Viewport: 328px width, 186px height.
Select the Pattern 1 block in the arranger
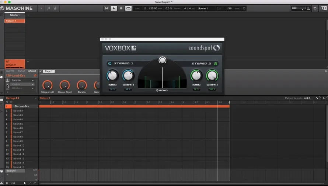(x=15, y=21)
